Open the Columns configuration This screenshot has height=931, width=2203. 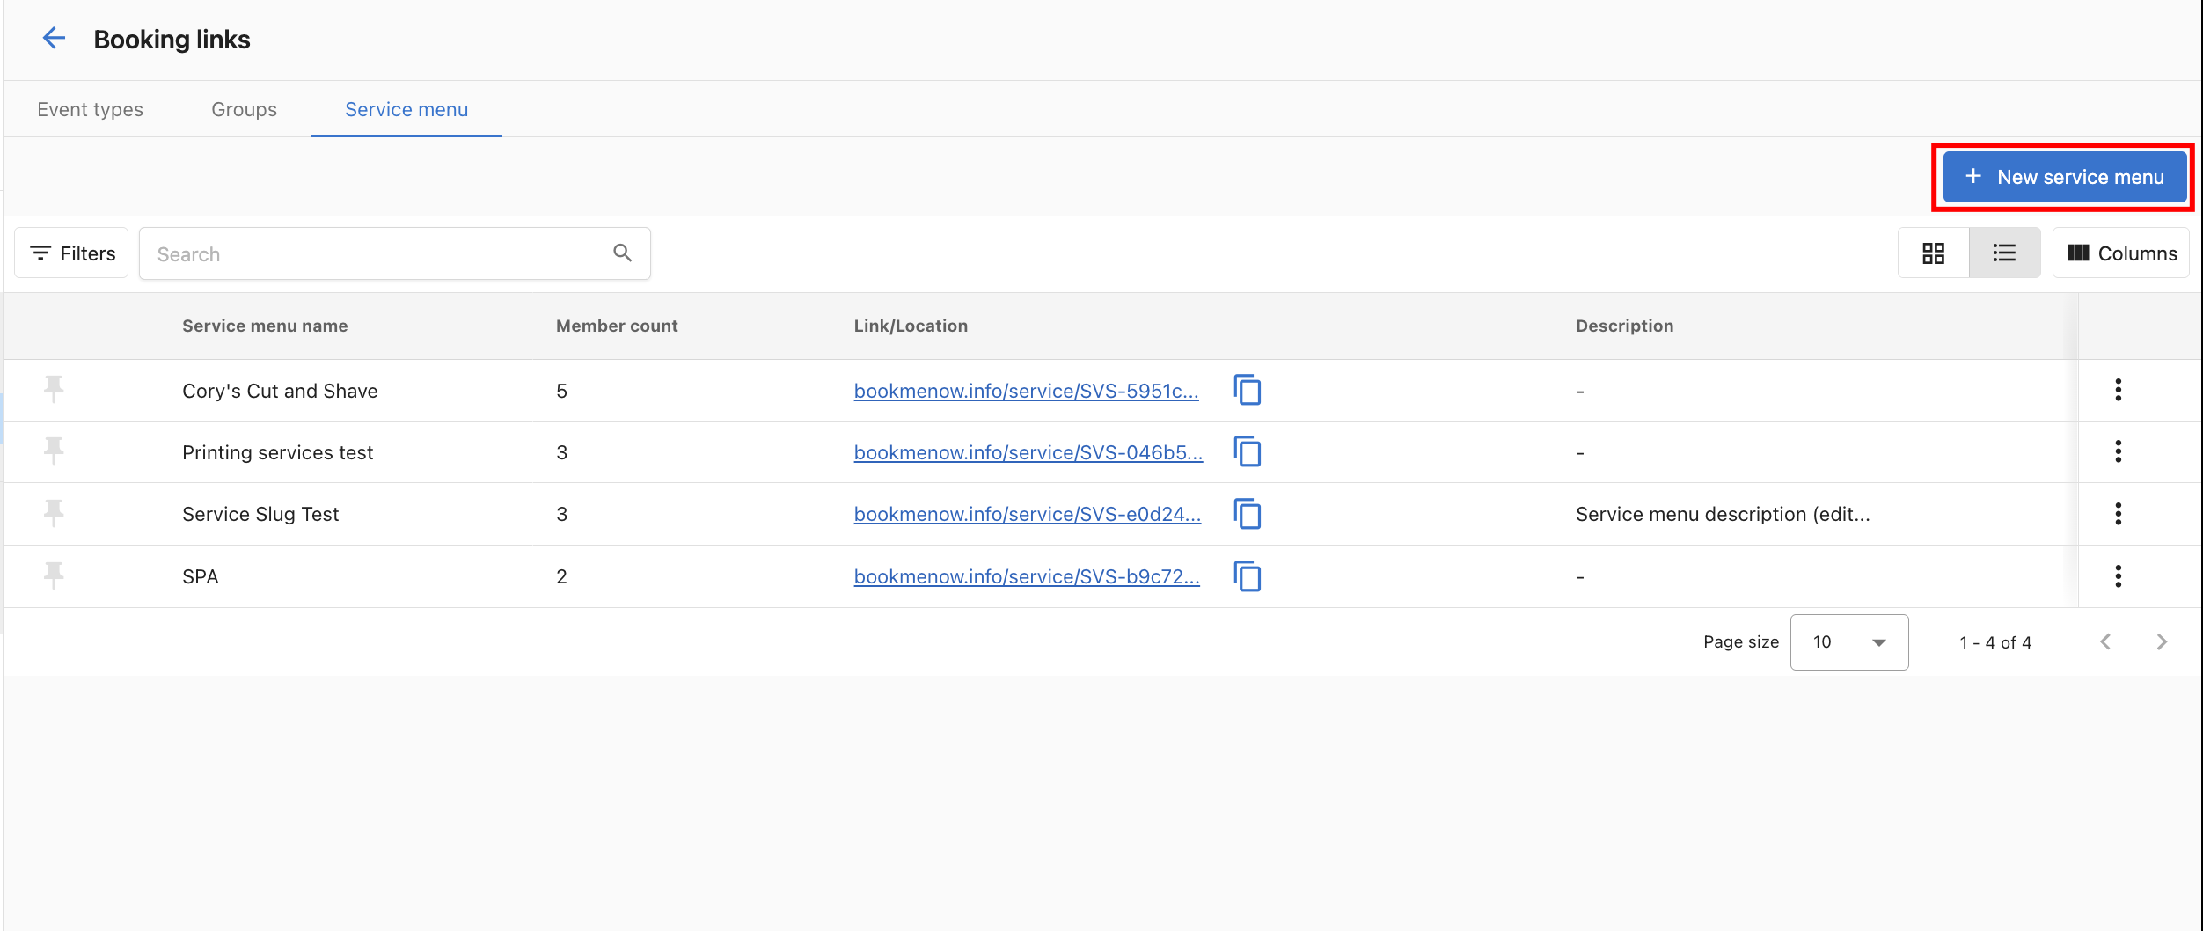2120,253
